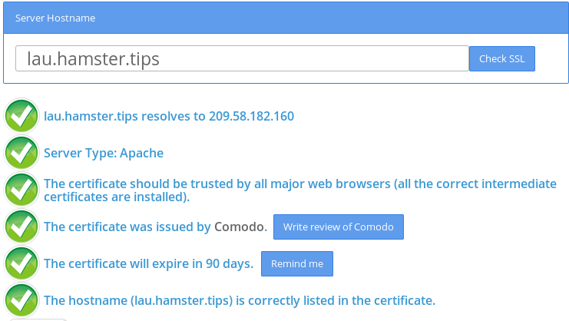Click the intermediate certificates are installed line

117,197
